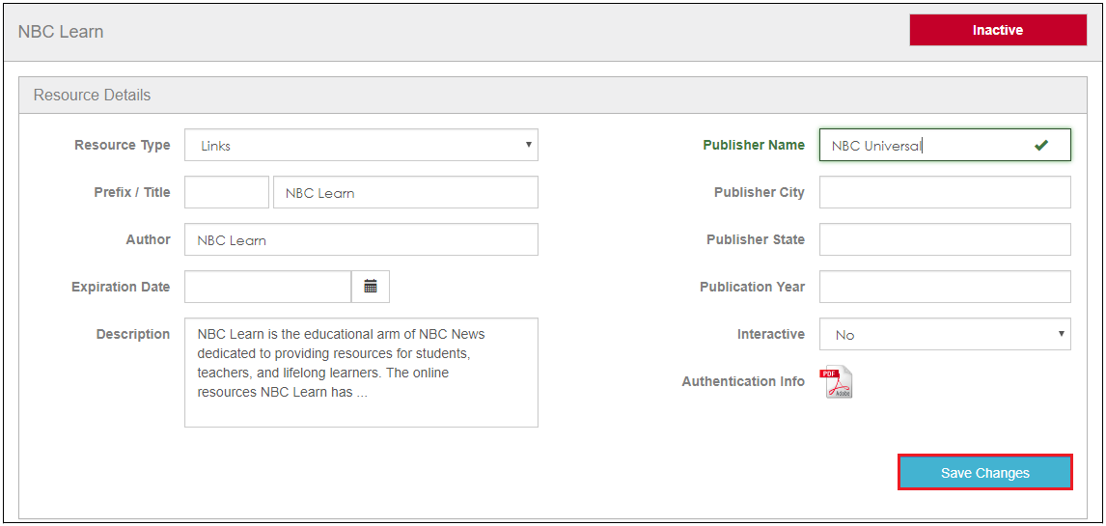Image resolution: width=1106 pixels, height=526 pixels.
Task: Focus the Prefix input box
Action: [227, 192]
